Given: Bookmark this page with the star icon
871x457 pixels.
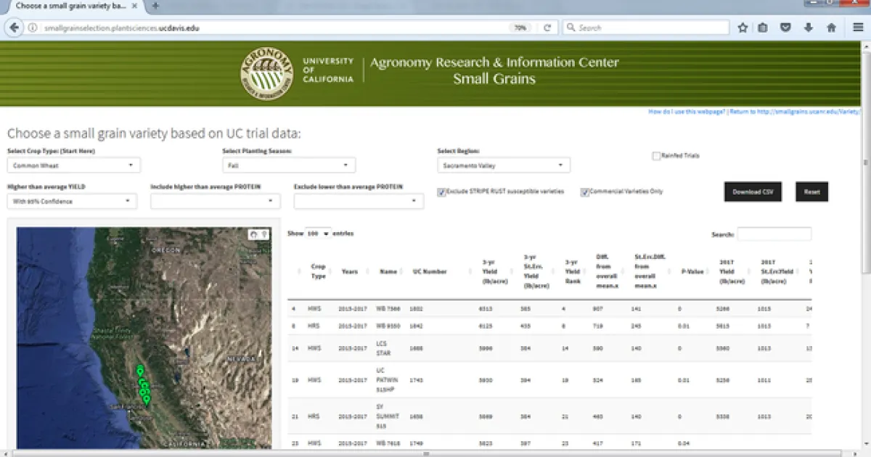Looking at the screenshot, I should [x=743, y=28].
